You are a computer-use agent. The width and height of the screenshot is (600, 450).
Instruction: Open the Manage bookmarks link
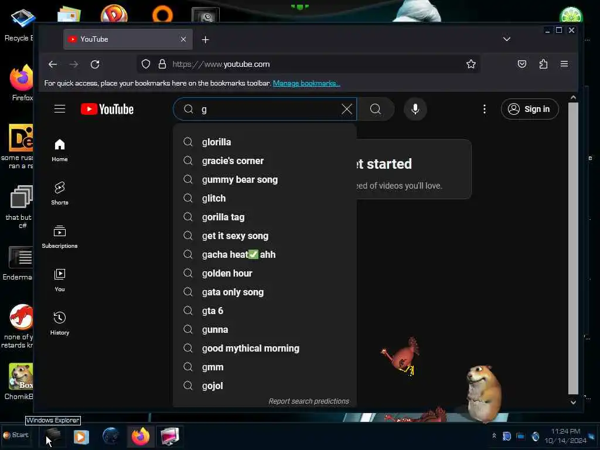point(306,83)
